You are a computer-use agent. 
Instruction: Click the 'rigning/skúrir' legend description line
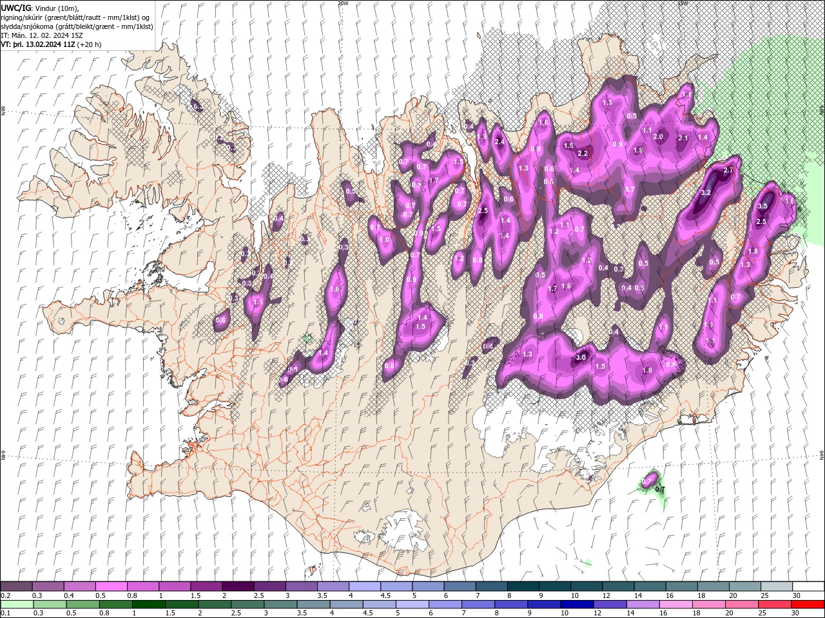tap(75, 17)
